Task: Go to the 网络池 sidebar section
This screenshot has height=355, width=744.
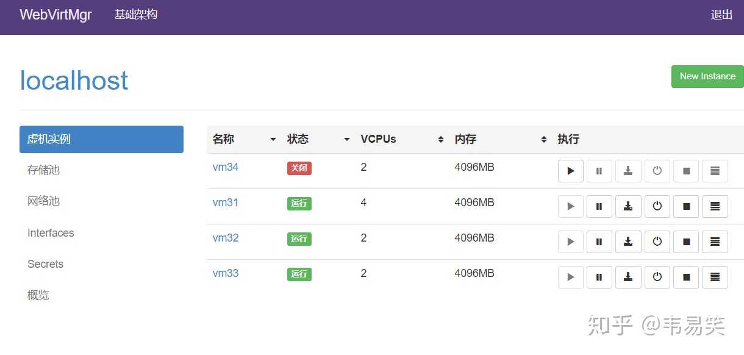Action: click(x=44, y=201)
